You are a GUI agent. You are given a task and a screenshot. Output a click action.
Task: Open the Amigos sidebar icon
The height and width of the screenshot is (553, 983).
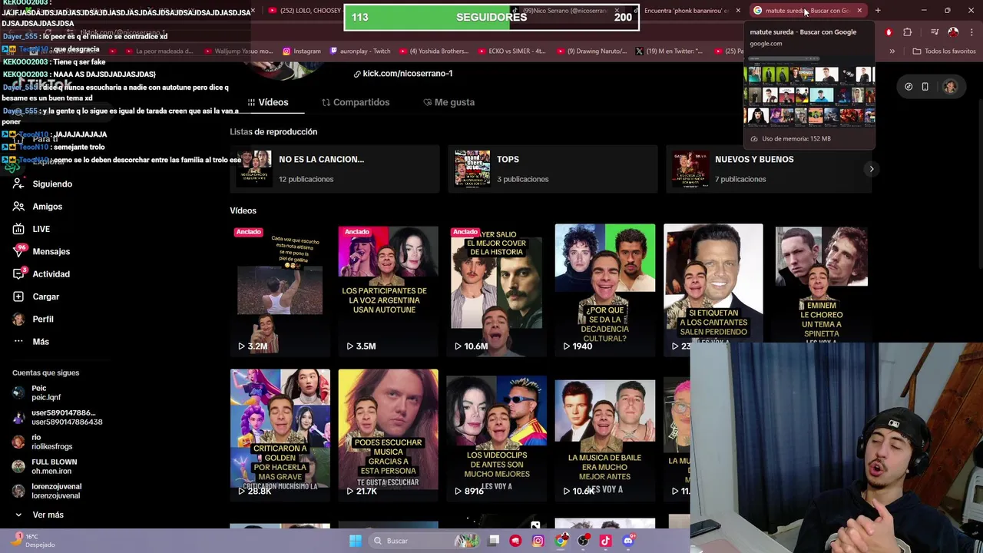(x=18, y=207)
